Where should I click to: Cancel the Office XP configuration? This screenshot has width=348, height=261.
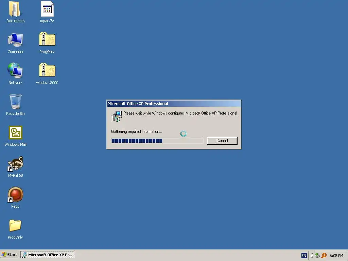tap(222, 141)
